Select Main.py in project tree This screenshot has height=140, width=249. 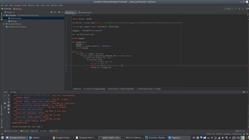(12, 21)
